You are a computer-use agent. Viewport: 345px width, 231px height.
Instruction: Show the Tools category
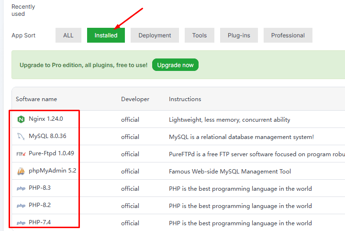pos(200,35)
